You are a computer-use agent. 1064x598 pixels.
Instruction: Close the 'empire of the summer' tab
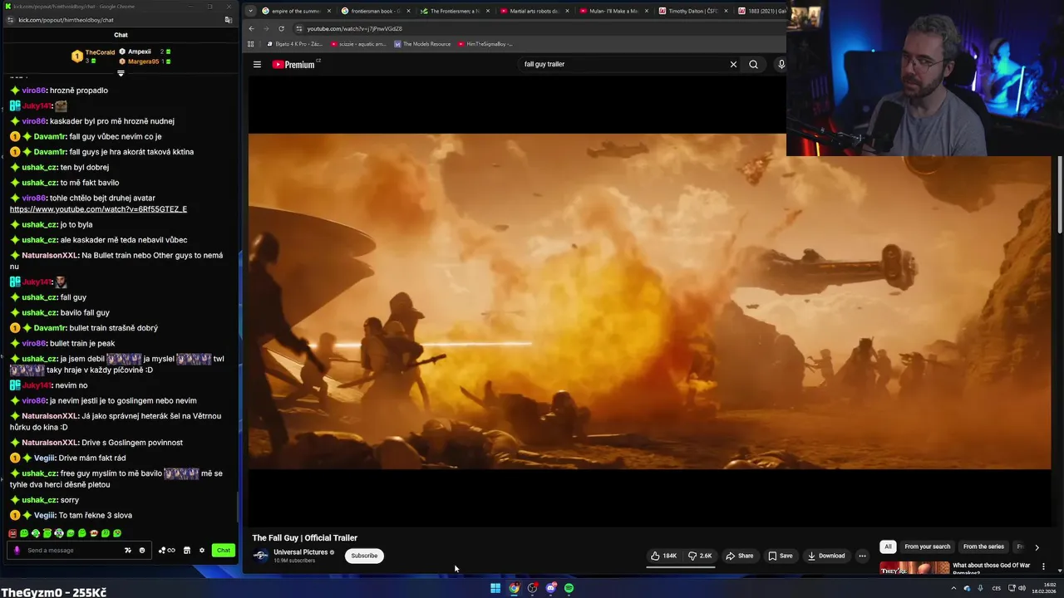tap(328, 11)
